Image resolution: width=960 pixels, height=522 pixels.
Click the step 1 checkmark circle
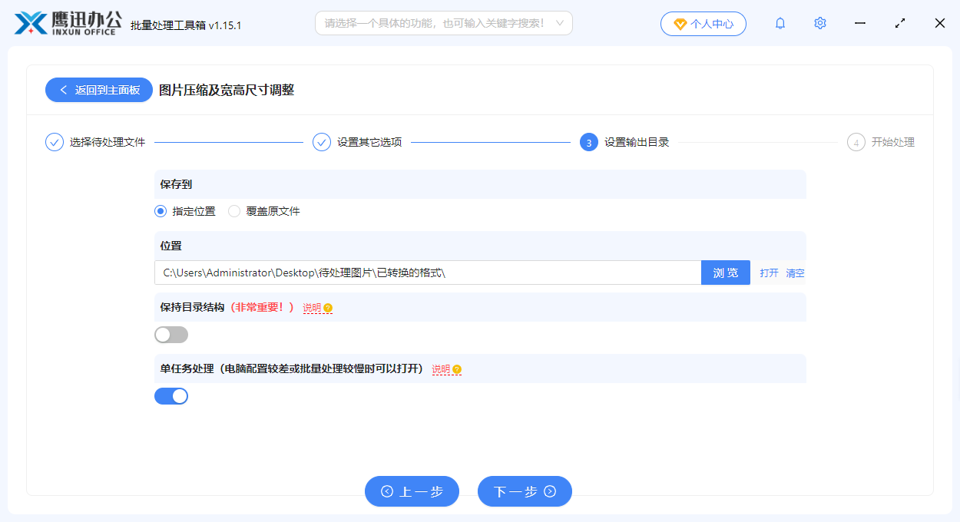click(x=55, y=142)
